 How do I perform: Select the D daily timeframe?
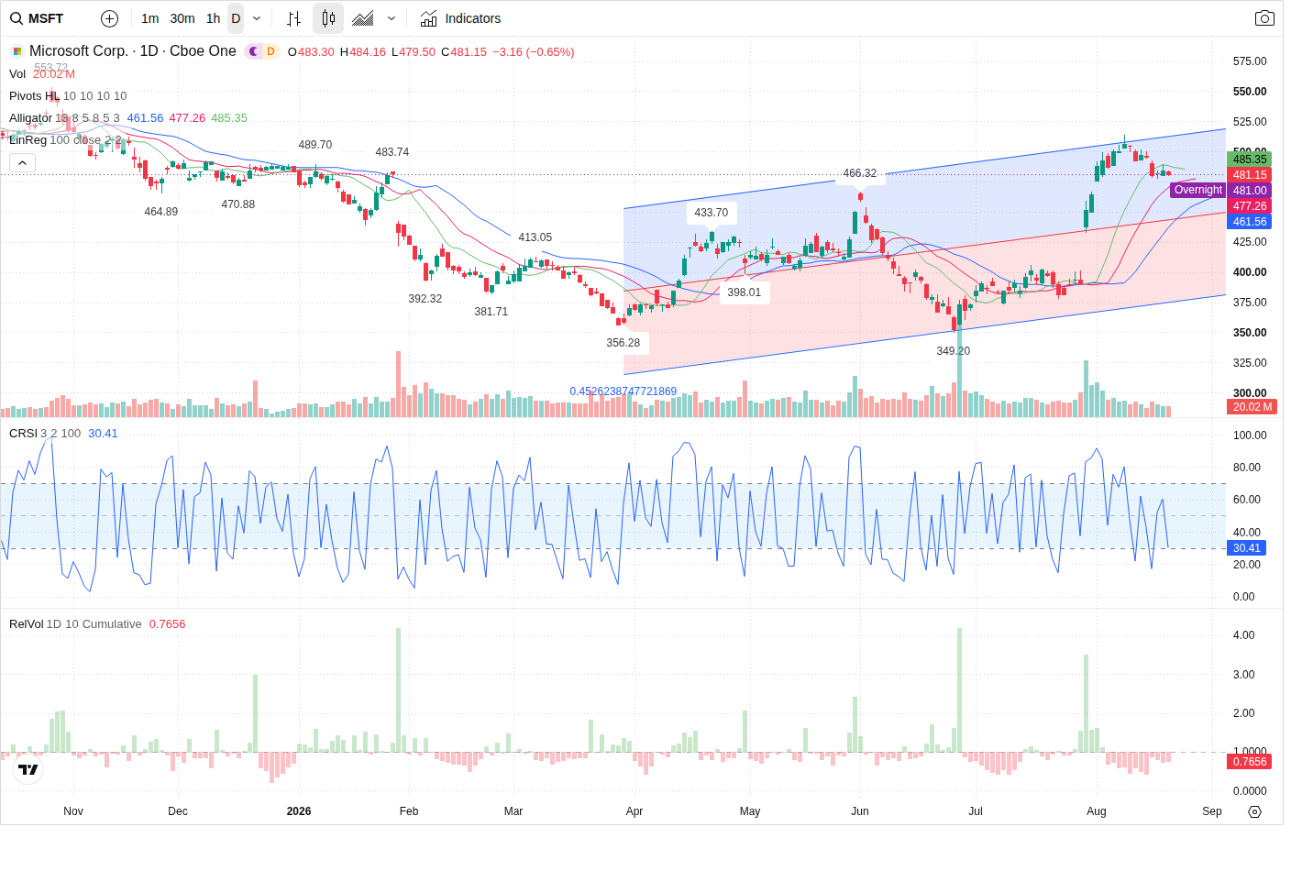236,18
